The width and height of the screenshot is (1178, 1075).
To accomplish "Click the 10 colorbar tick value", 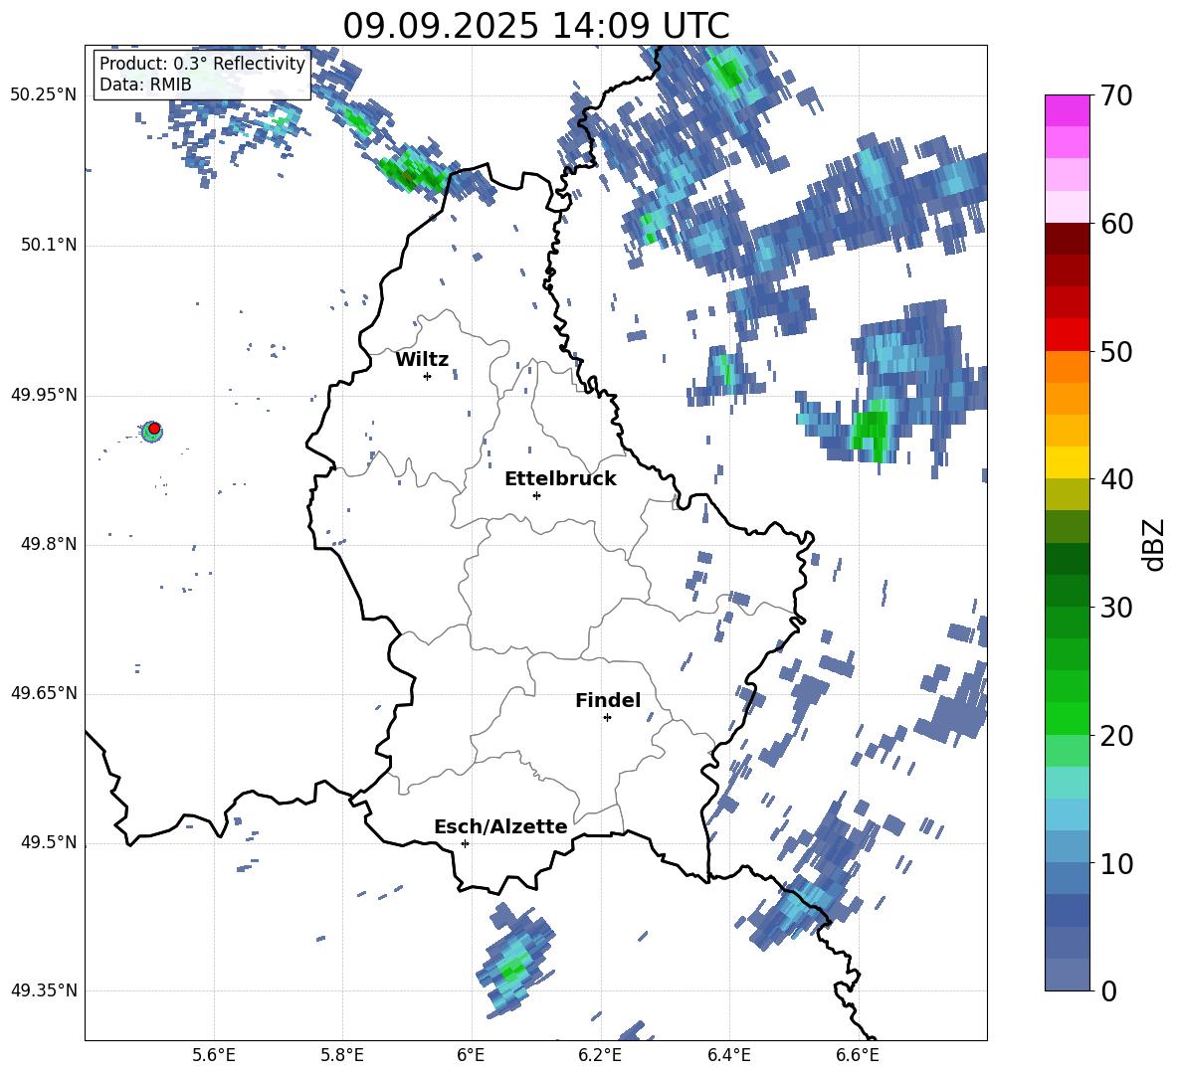I will pos(1116,863).
